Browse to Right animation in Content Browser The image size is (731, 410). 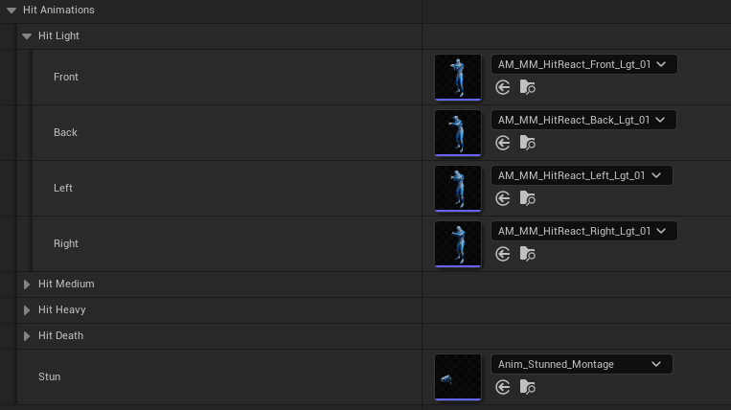tap(527, 254)
